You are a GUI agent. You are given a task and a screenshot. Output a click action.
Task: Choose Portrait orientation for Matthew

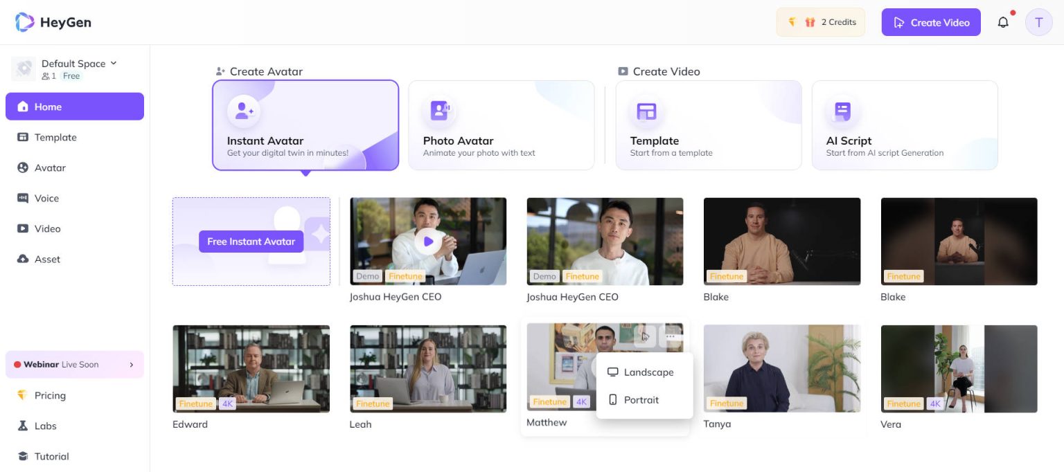(x=641, y=399)
